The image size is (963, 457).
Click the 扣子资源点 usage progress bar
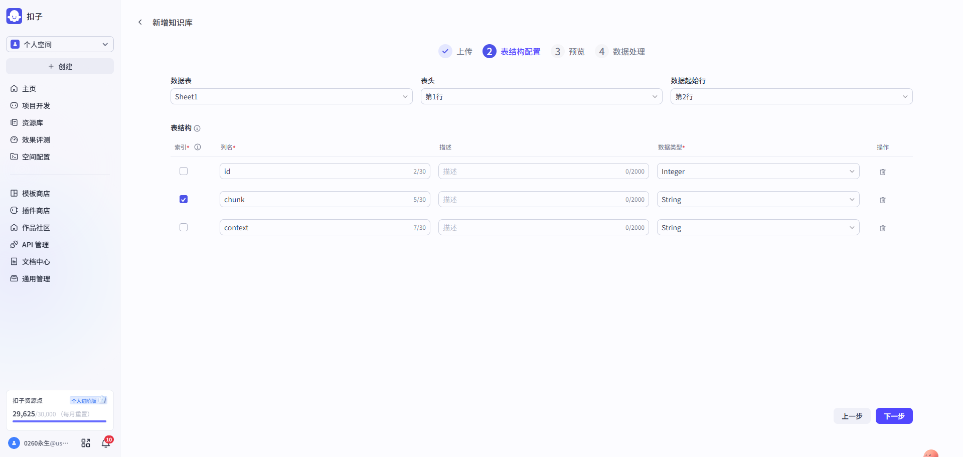pyautogui.click(x=59, y=421)
